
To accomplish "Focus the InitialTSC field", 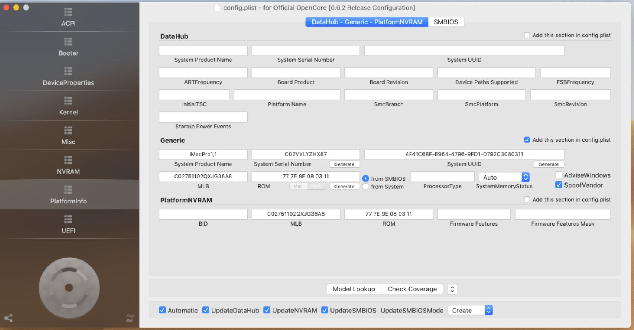I will click(194, 95).
